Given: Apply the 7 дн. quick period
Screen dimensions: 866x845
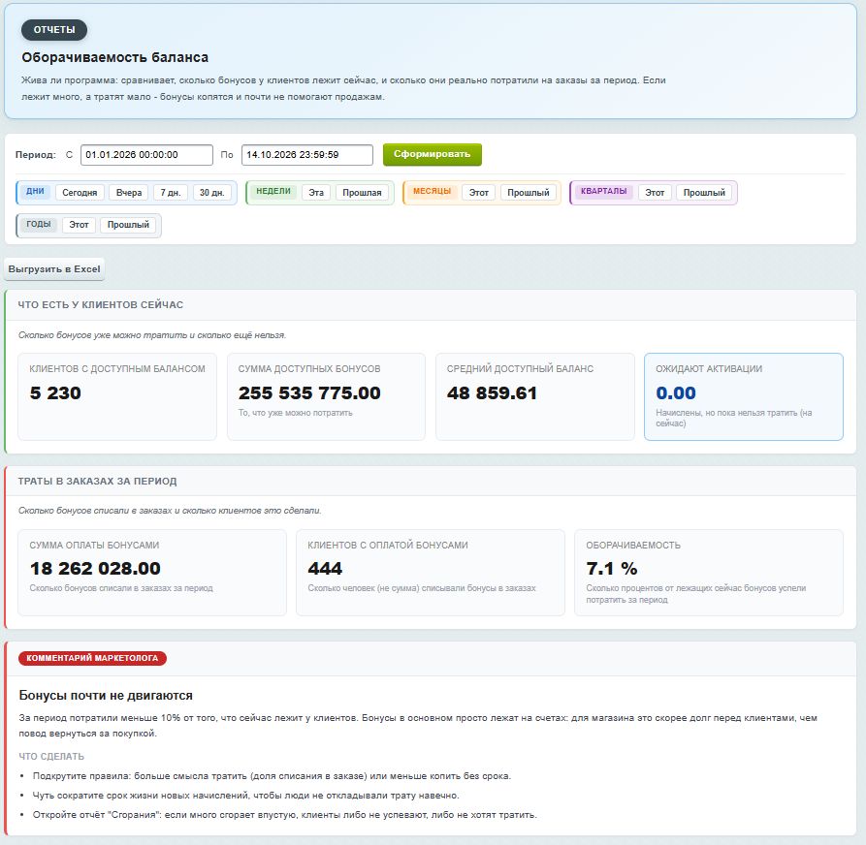Looking at the screenshot, I should tap(171, 193).
